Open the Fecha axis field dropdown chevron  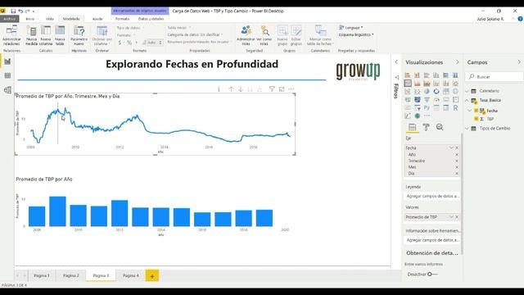(x=451, y=147)
